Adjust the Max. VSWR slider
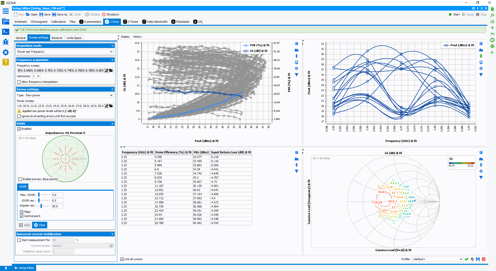The width and height of the screenshot is (496, 271). tap(39, 195)
